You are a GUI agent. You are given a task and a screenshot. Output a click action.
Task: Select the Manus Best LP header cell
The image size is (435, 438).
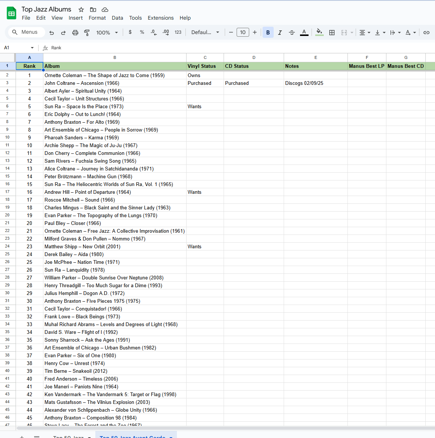(367, 66)
